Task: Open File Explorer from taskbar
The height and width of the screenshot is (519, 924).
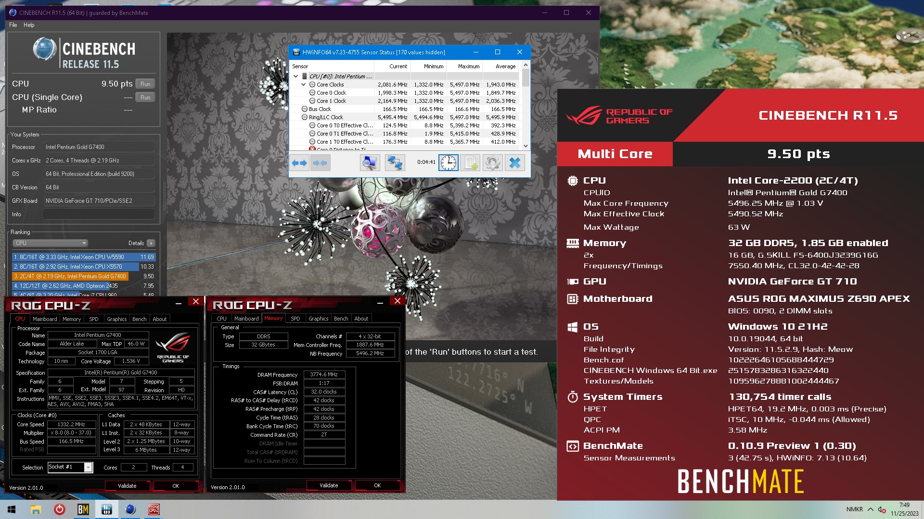Action: point(36,509)
